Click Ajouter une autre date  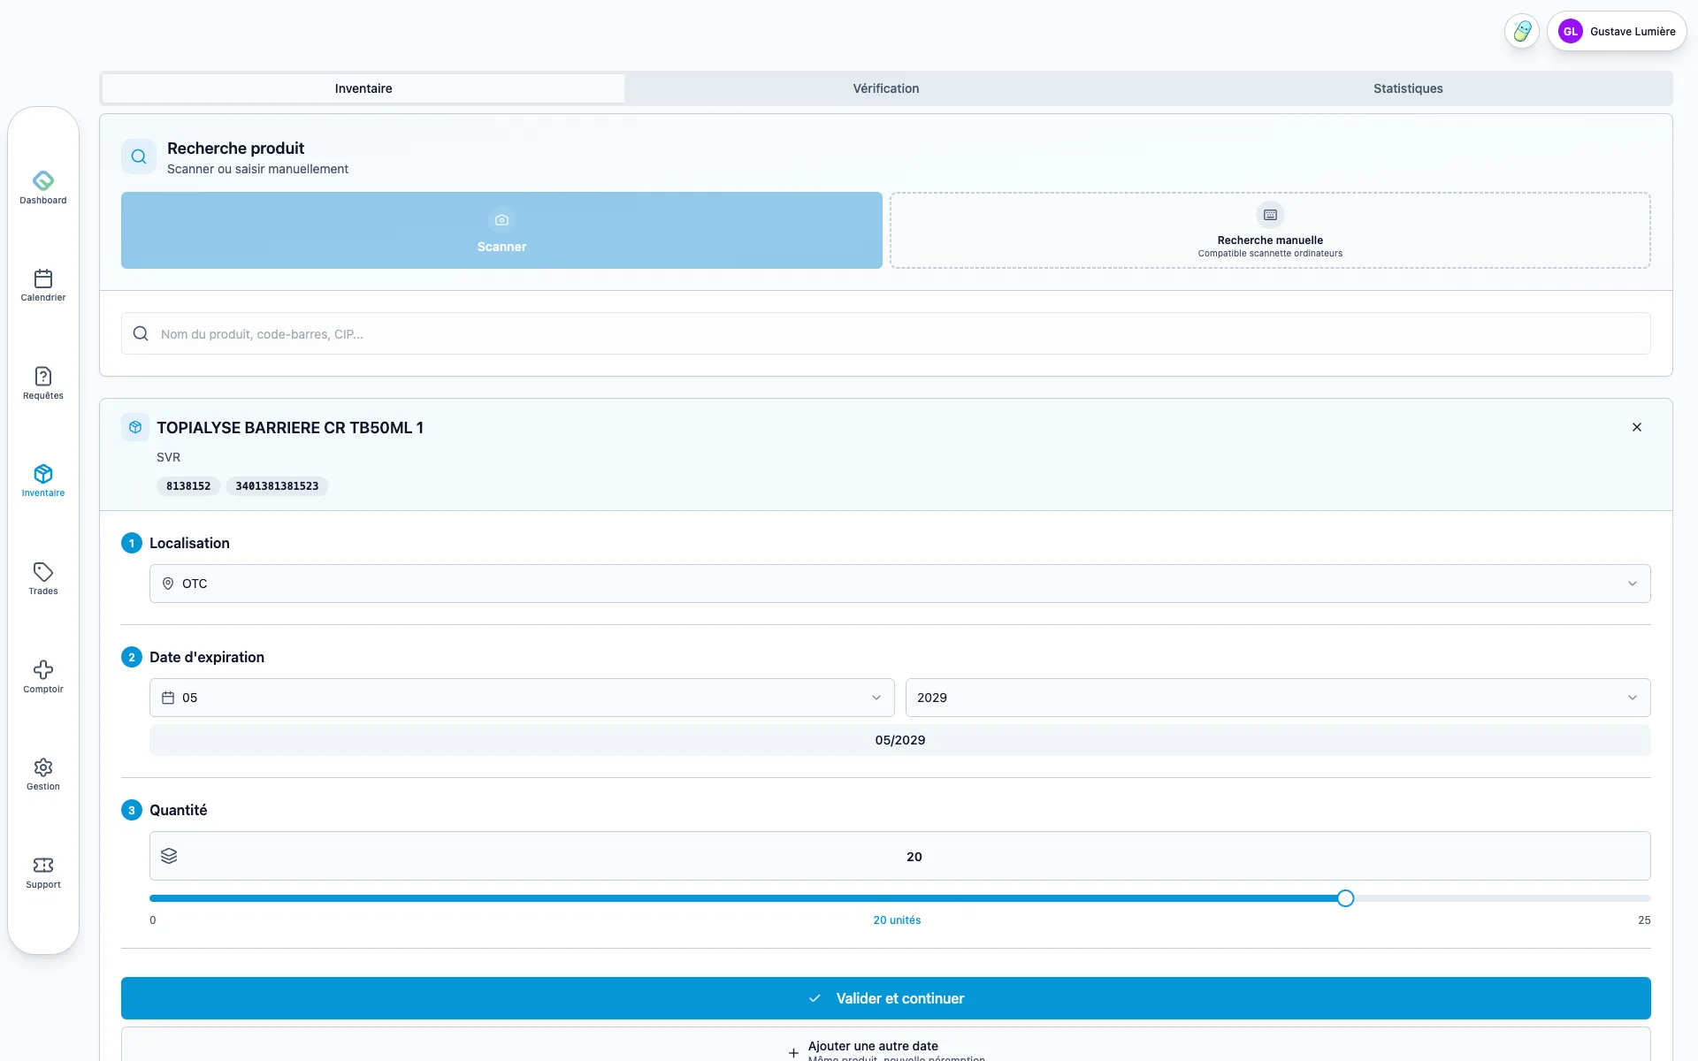tap(885, 1048)
